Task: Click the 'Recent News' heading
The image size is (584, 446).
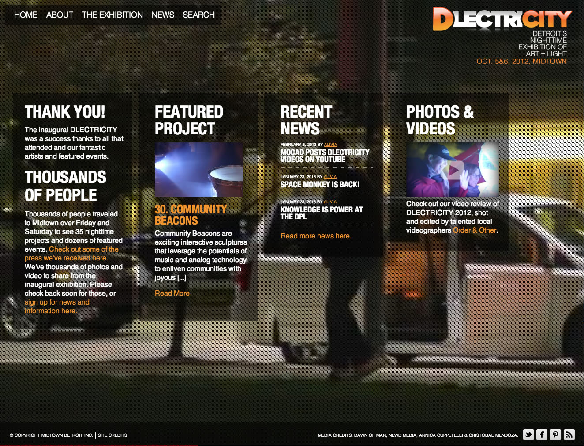Action: [x=306, y=120]
